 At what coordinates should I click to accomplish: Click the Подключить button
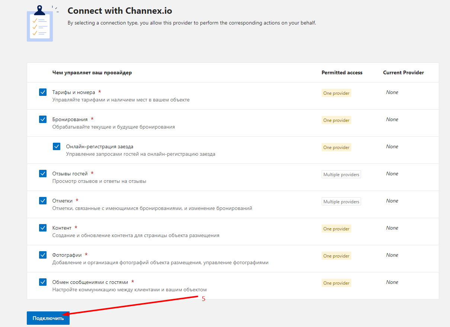pos(48,318)
